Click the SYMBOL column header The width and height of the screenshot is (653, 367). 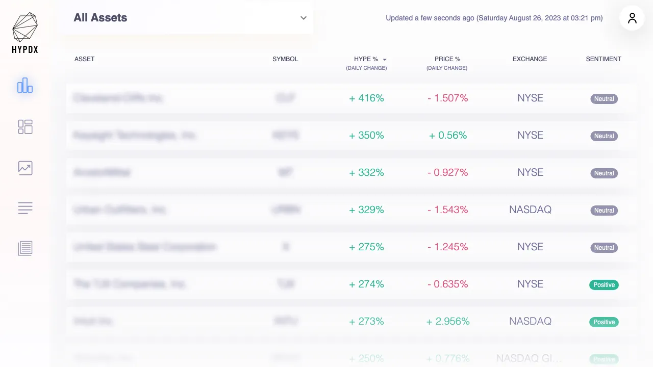click(x=285, y=59)
